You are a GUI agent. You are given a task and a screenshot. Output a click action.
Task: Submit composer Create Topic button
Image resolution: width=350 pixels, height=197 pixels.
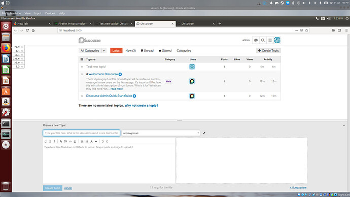[52, 188]
